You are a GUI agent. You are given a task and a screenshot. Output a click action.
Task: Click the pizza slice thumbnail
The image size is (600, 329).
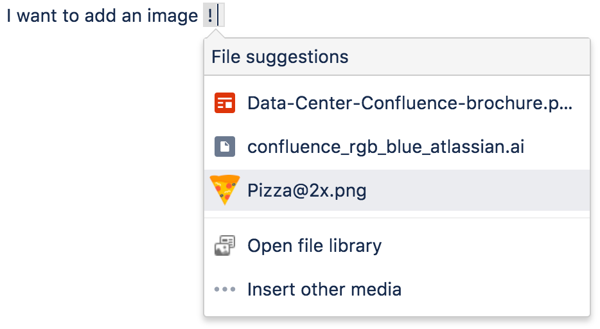(x=225, y=190)
